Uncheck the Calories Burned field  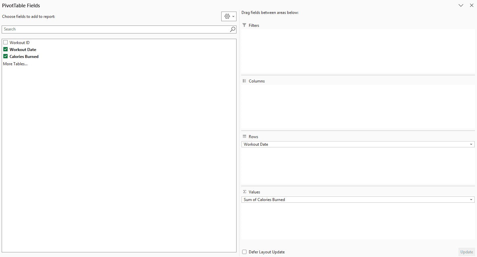[5, 56]
